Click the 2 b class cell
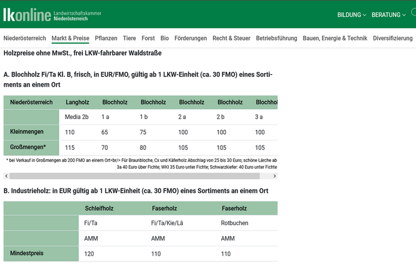The image size is (416, 270). point(221,117)
